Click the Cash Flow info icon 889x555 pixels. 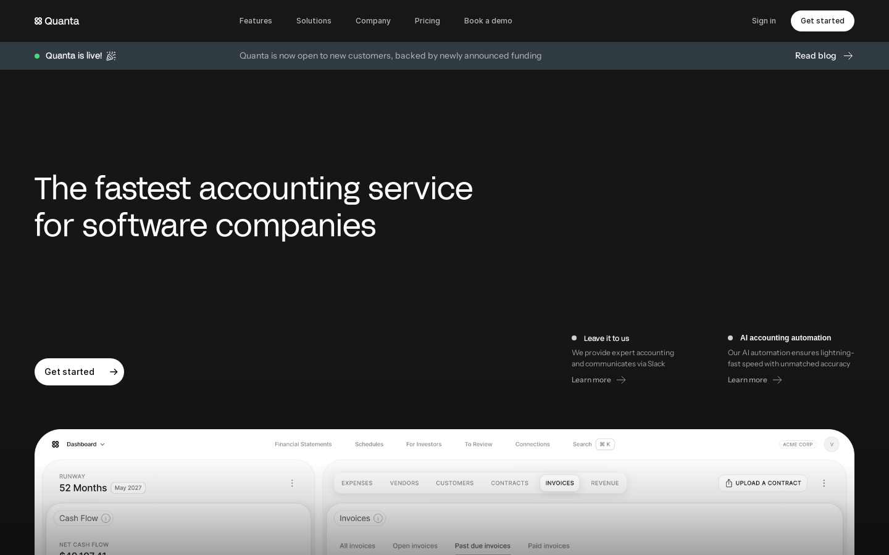[106, 519]
